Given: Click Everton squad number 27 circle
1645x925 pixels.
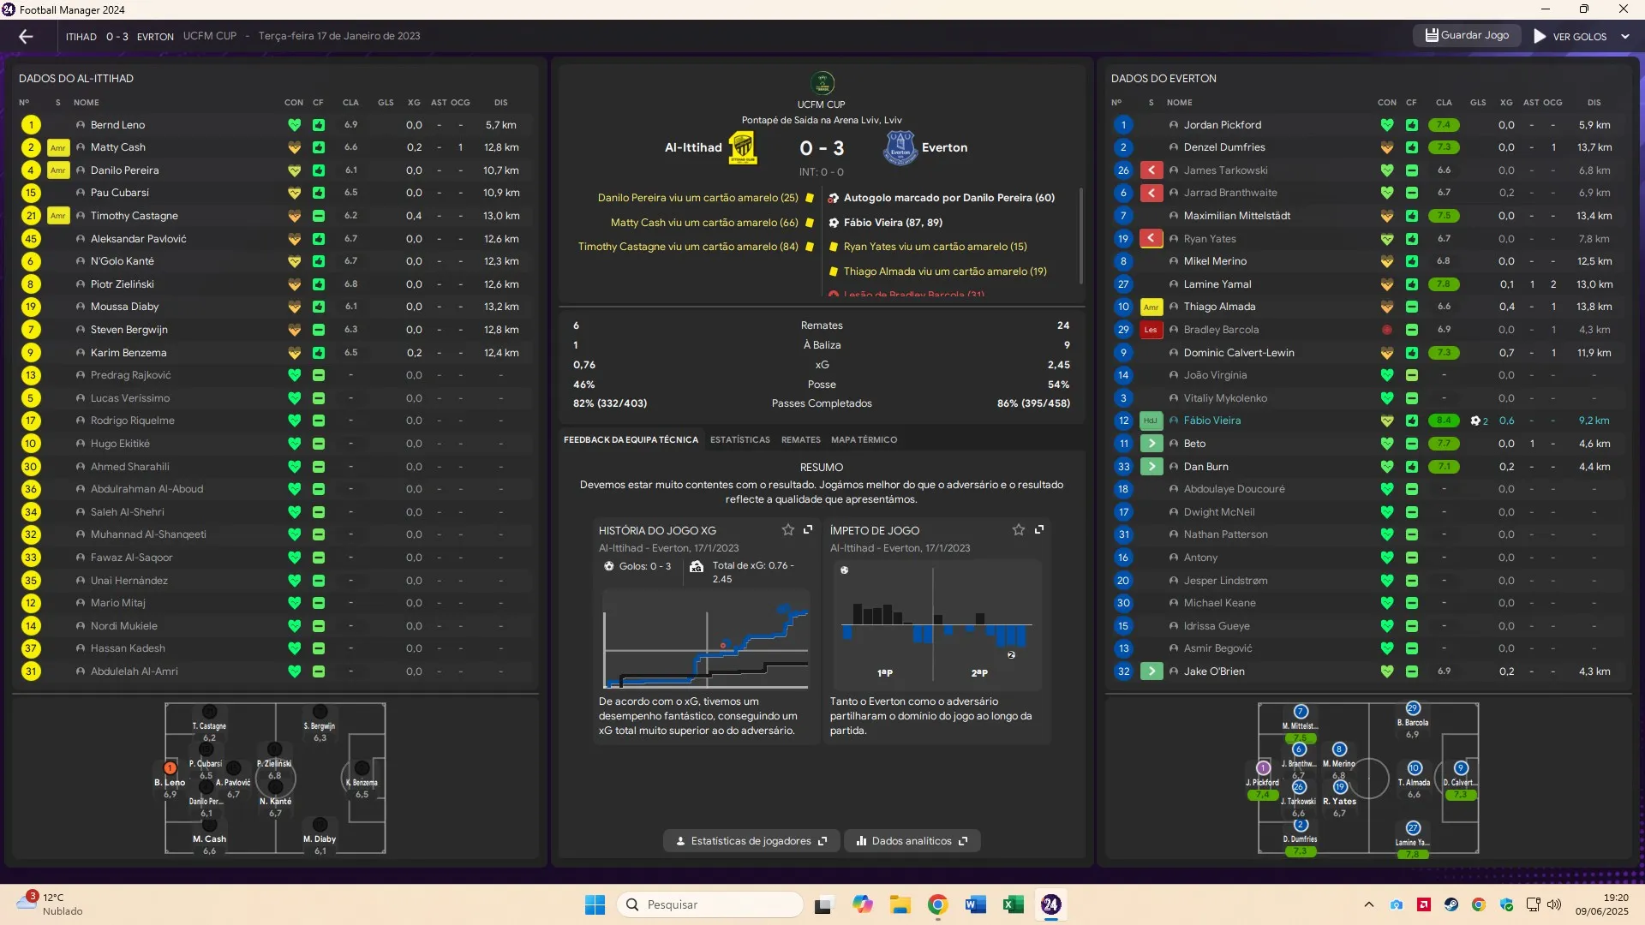Looking at the screenshot, I should tap(1123, 284).
